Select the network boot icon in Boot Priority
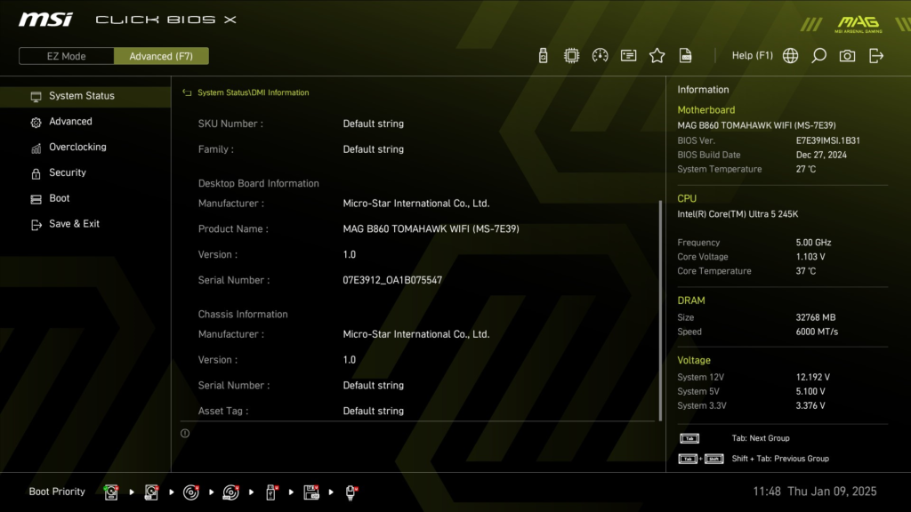911x512 pixels. point(350,492)
